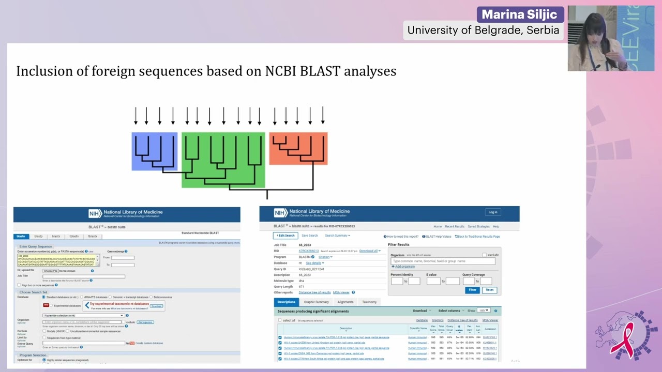Expand the See details dropdown
The image size is (662, 372).
(x=315, y=263)
